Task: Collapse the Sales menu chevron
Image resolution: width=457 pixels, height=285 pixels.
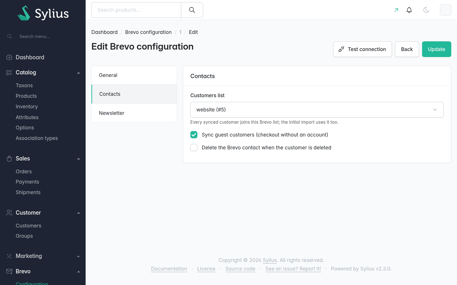Action: [79, 159]
